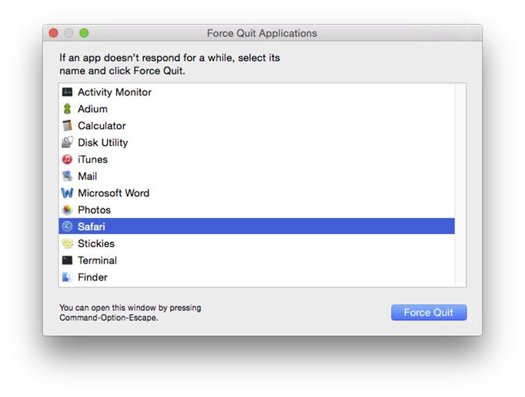Click the colorful Photos flower icon
Screen dimensions: 525x397
click(x=67, y=209)
